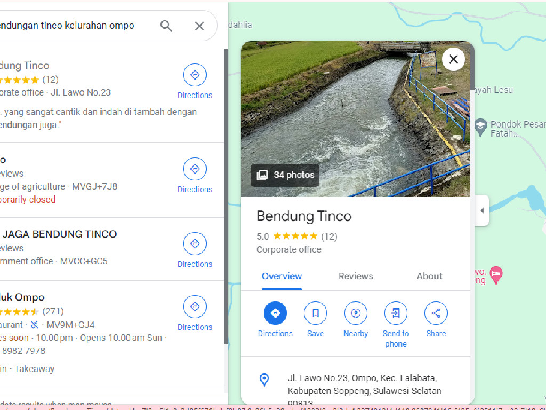Open the Bendung Tinco search result title

point(25,66)
